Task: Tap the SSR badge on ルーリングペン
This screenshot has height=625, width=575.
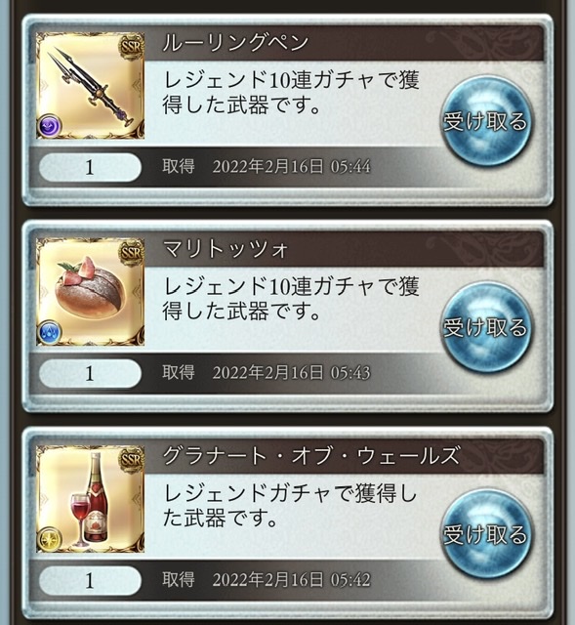Action: point(131,47)
